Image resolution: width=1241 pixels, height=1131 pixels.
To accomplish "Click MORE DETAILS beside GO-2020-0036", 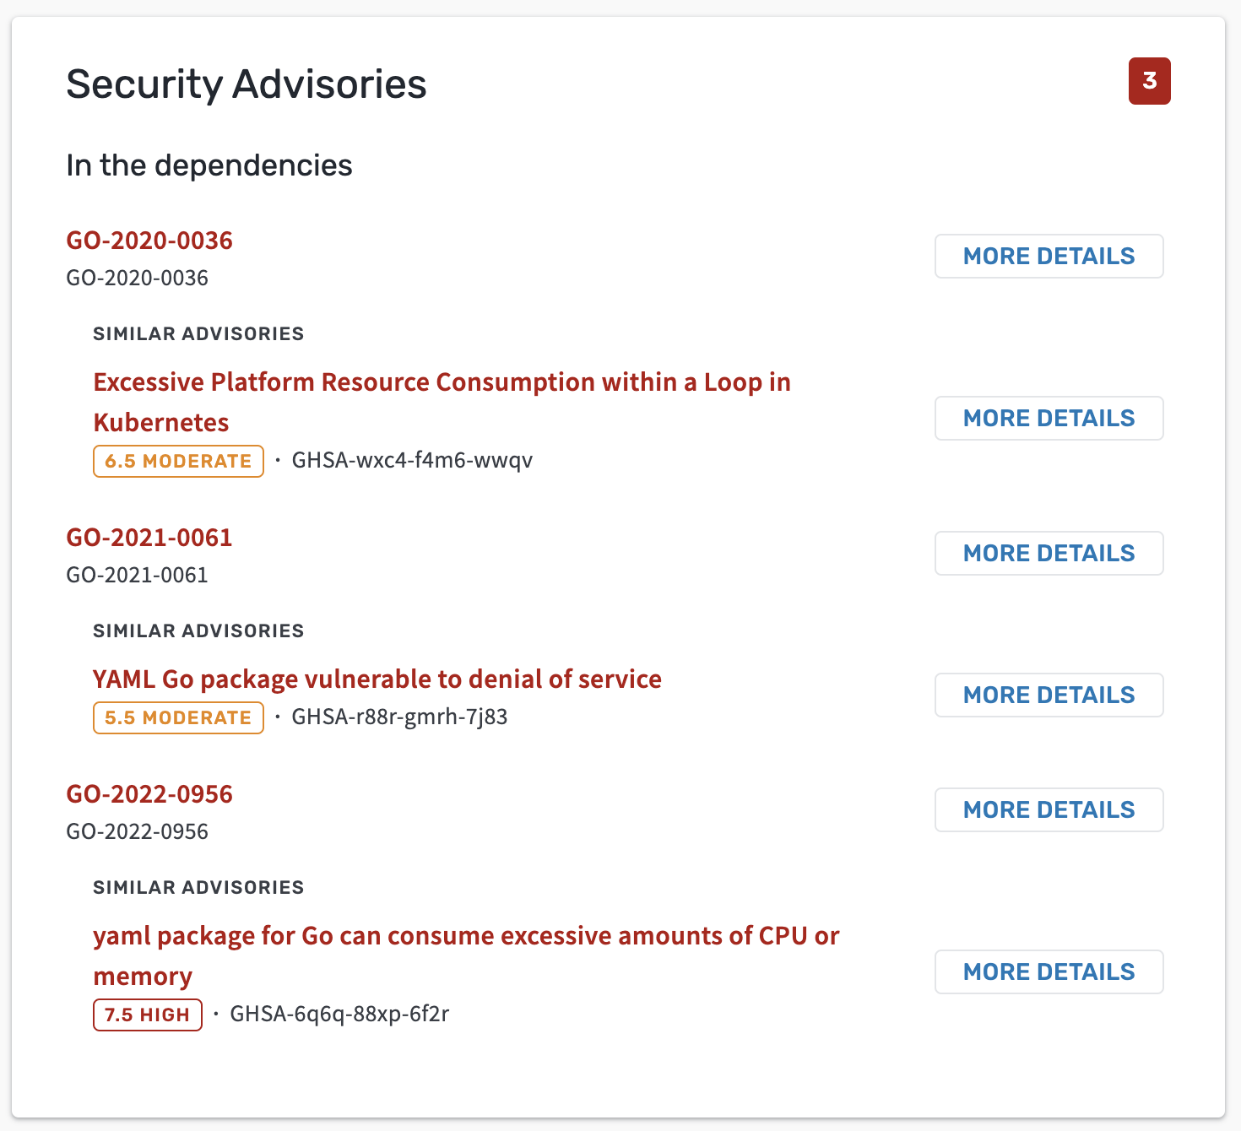I will (x=1049, y=256).
